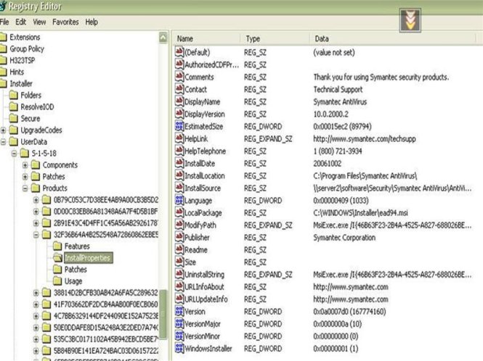483x361 pixels.
Task: Click the folder icon of Installer key
Action: pyautogui.click(x=3, y=83)
